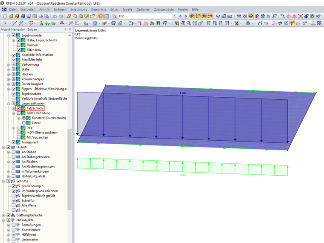Click the 4.000 load value label

click(183, 93)
